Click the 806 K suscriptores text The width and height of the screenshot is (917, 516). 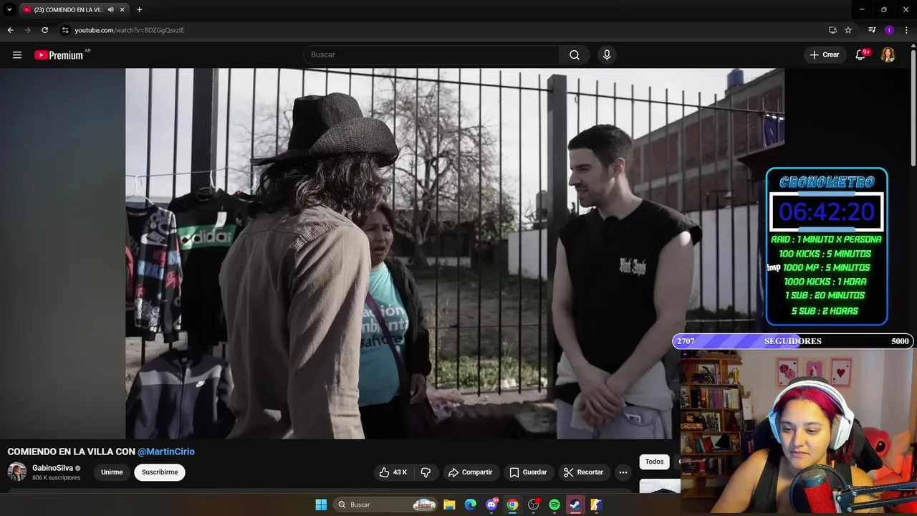56,478
